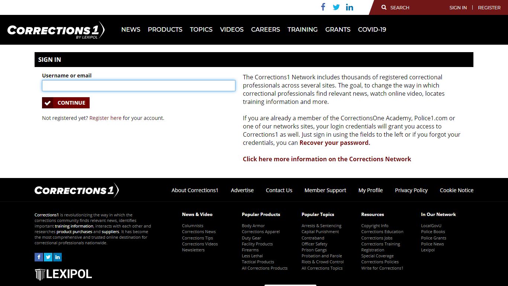Open Arrests & Sentencing link
Viewport: 508px width, 286px height.
pyautogui.click(x=322, y=226)
